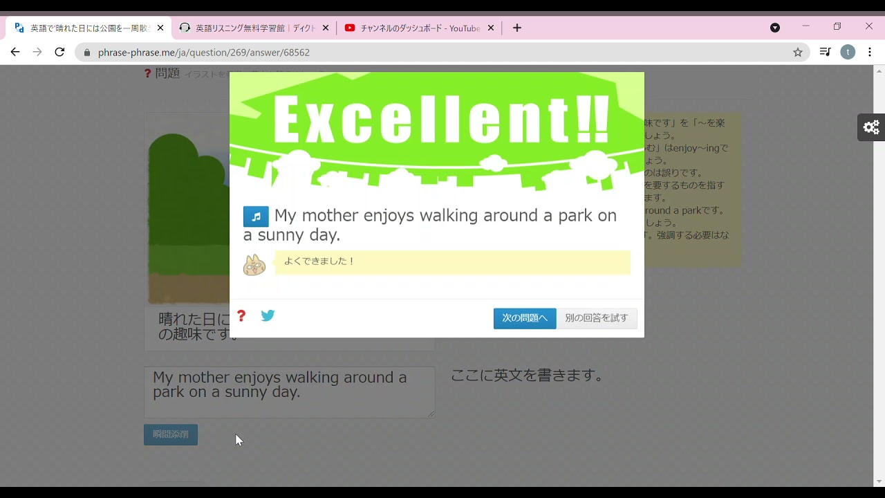Click the vertical scrollbar down arrow
Viewport: 885px width, 498px height.
(x=879, y=481)
